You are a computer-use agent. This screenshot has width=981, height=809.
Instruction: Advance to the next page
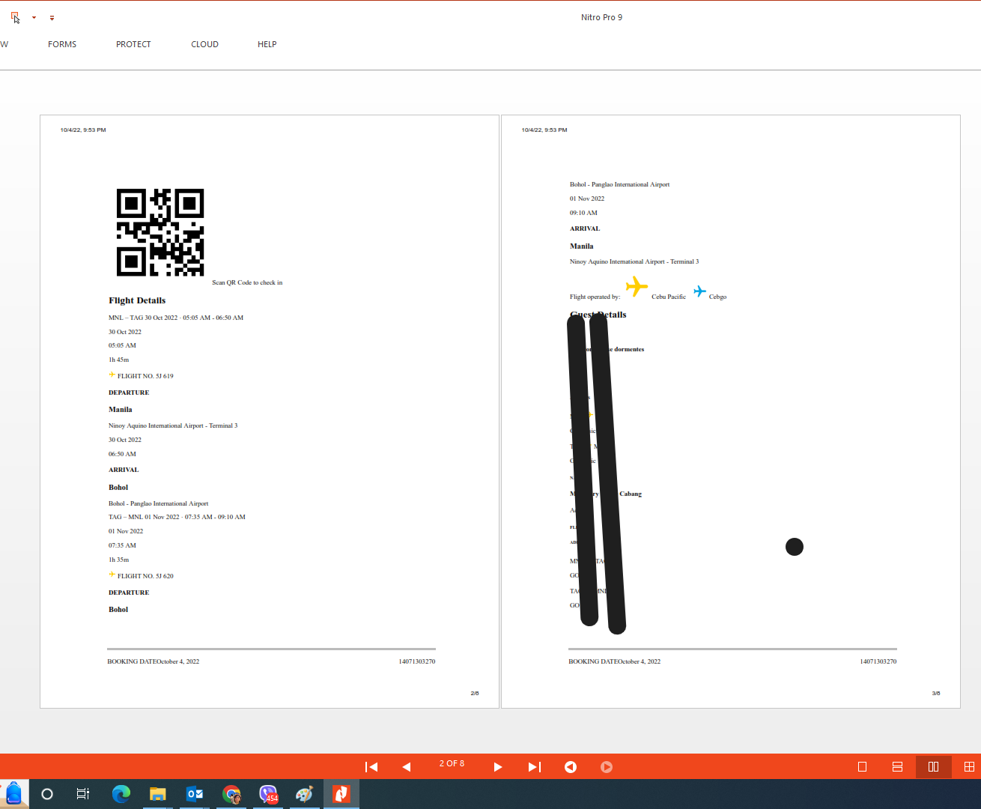click(x=498, y=766)
